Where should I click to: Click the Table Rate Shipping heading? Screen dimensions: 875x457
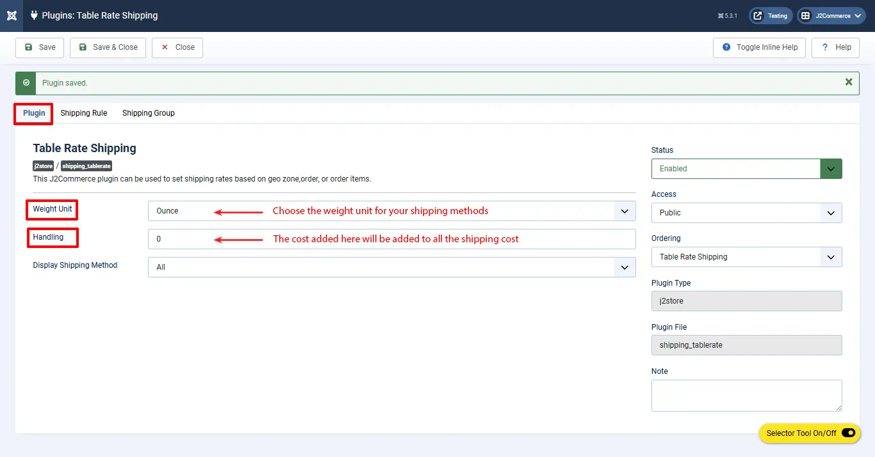tap(85, 148)
